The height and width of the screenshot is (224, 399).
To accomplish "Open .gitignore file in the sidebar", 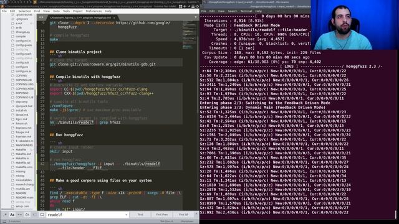I will click(22, 19).
